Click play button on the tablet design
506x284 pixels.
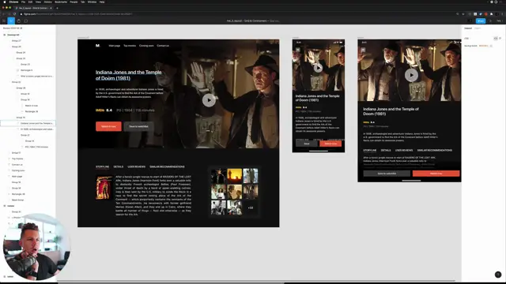pos(411,75)
